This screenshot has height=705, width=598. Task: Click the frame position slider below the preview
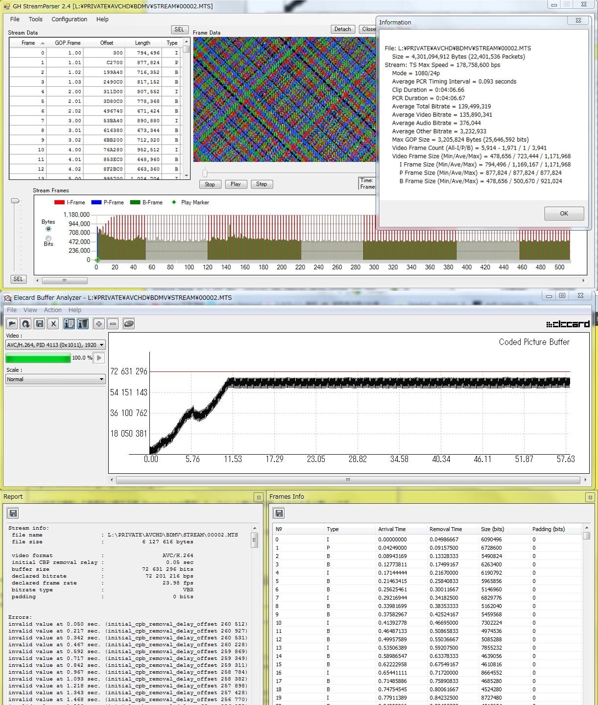coord(205,172)
